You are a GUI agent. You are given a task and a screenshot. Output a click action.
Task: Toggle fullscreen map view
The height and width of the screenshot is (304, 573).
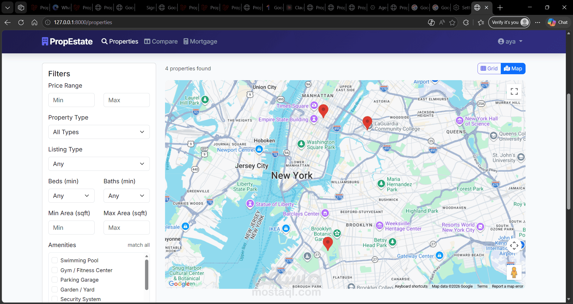514,91
